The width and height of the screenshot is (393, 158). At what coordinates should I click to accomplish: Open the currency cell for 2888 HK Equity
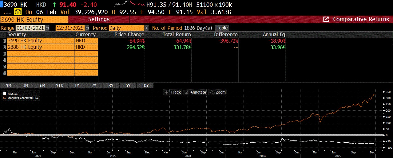86,47
